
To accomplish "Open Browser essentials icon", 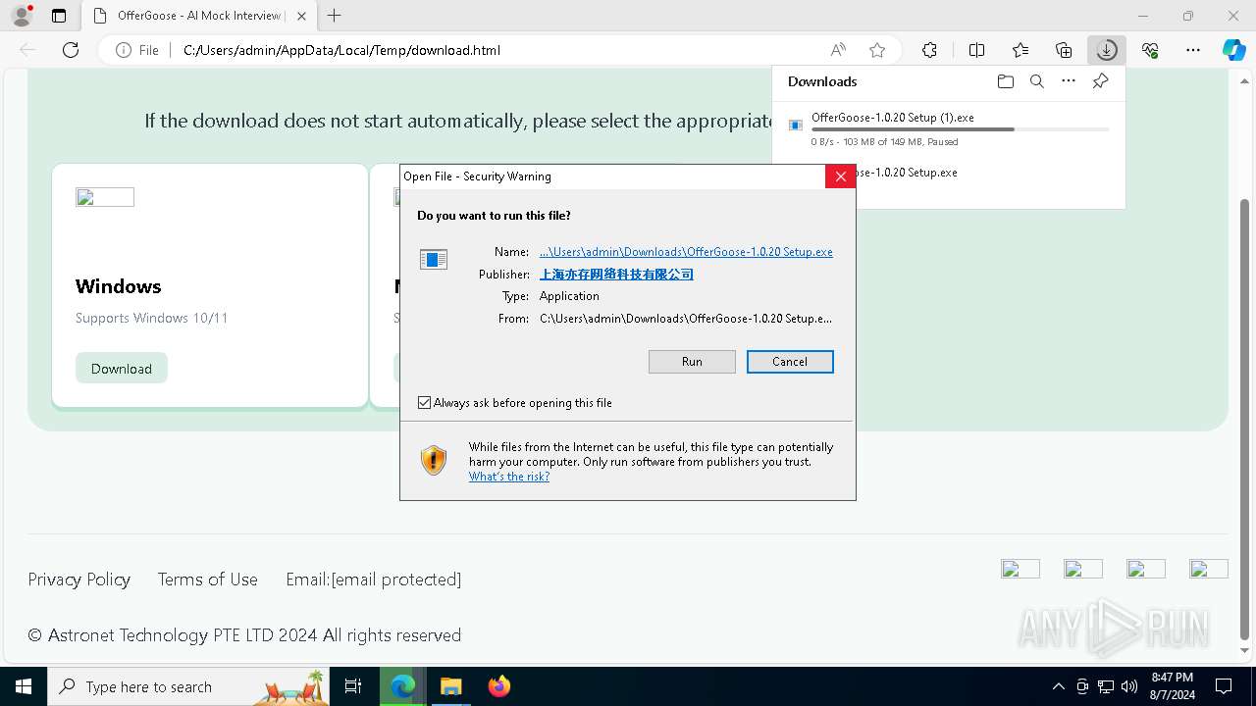I will (1150, 50).
